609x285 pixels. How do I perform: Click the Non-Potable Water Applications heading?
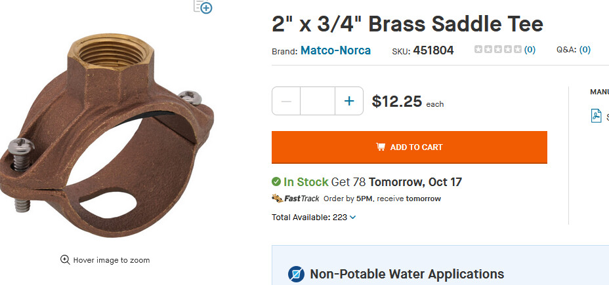coord(406,274)
